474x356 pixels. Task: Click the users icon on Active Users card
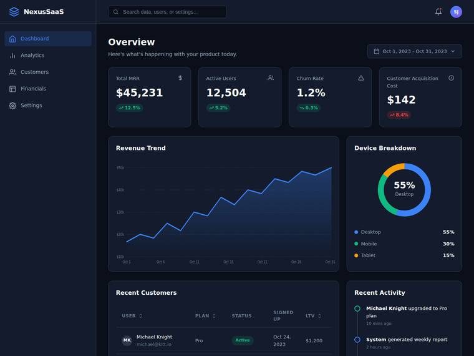click(271, 78)
